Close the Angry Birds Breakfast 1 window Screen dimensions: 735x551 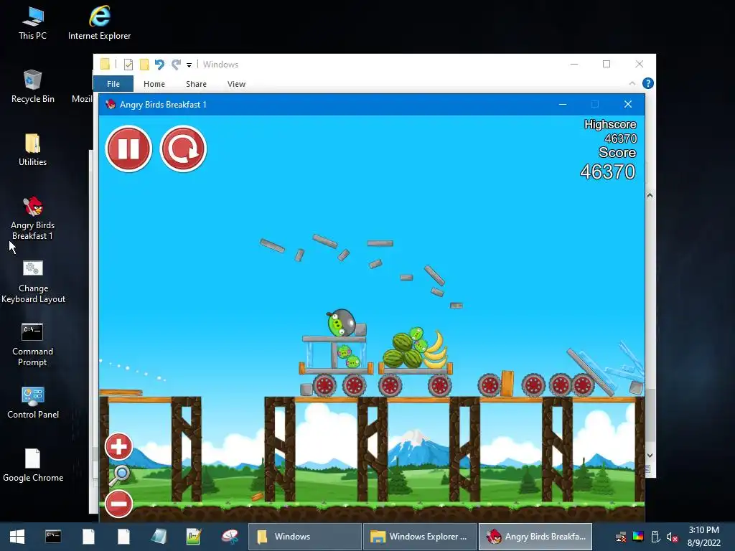coord(628,105)
